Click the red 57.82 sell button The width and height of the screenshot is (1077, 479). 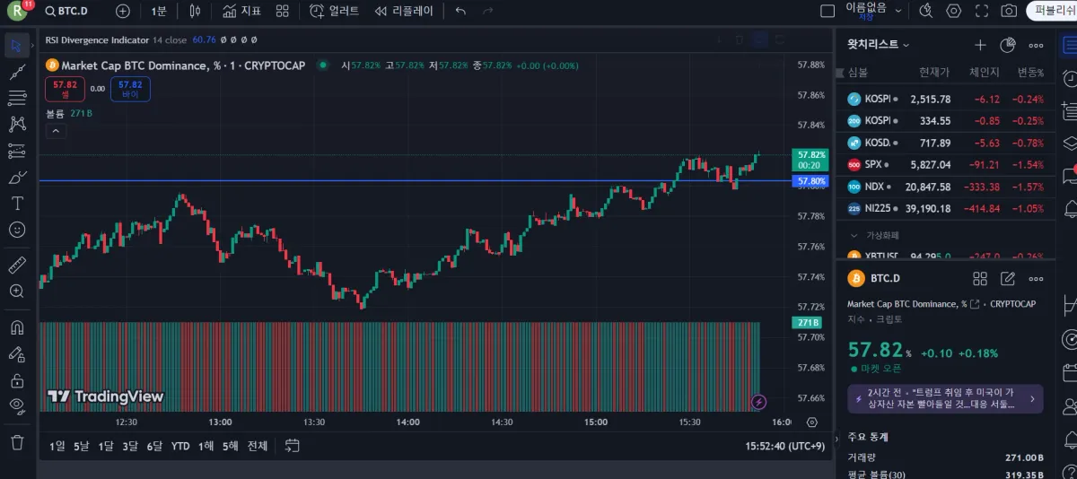[65, 89]
